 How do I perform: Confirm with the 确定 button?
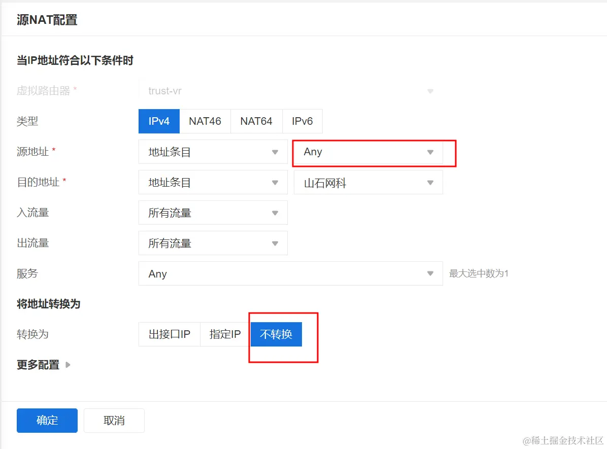click(47, 421)
